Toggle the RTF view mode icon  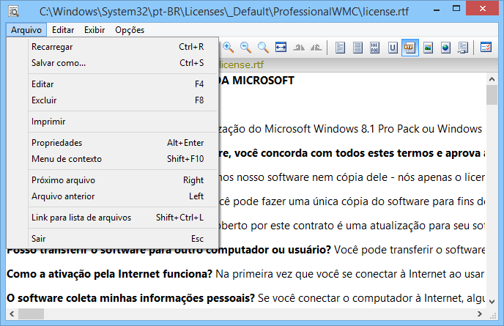point(409,48)
